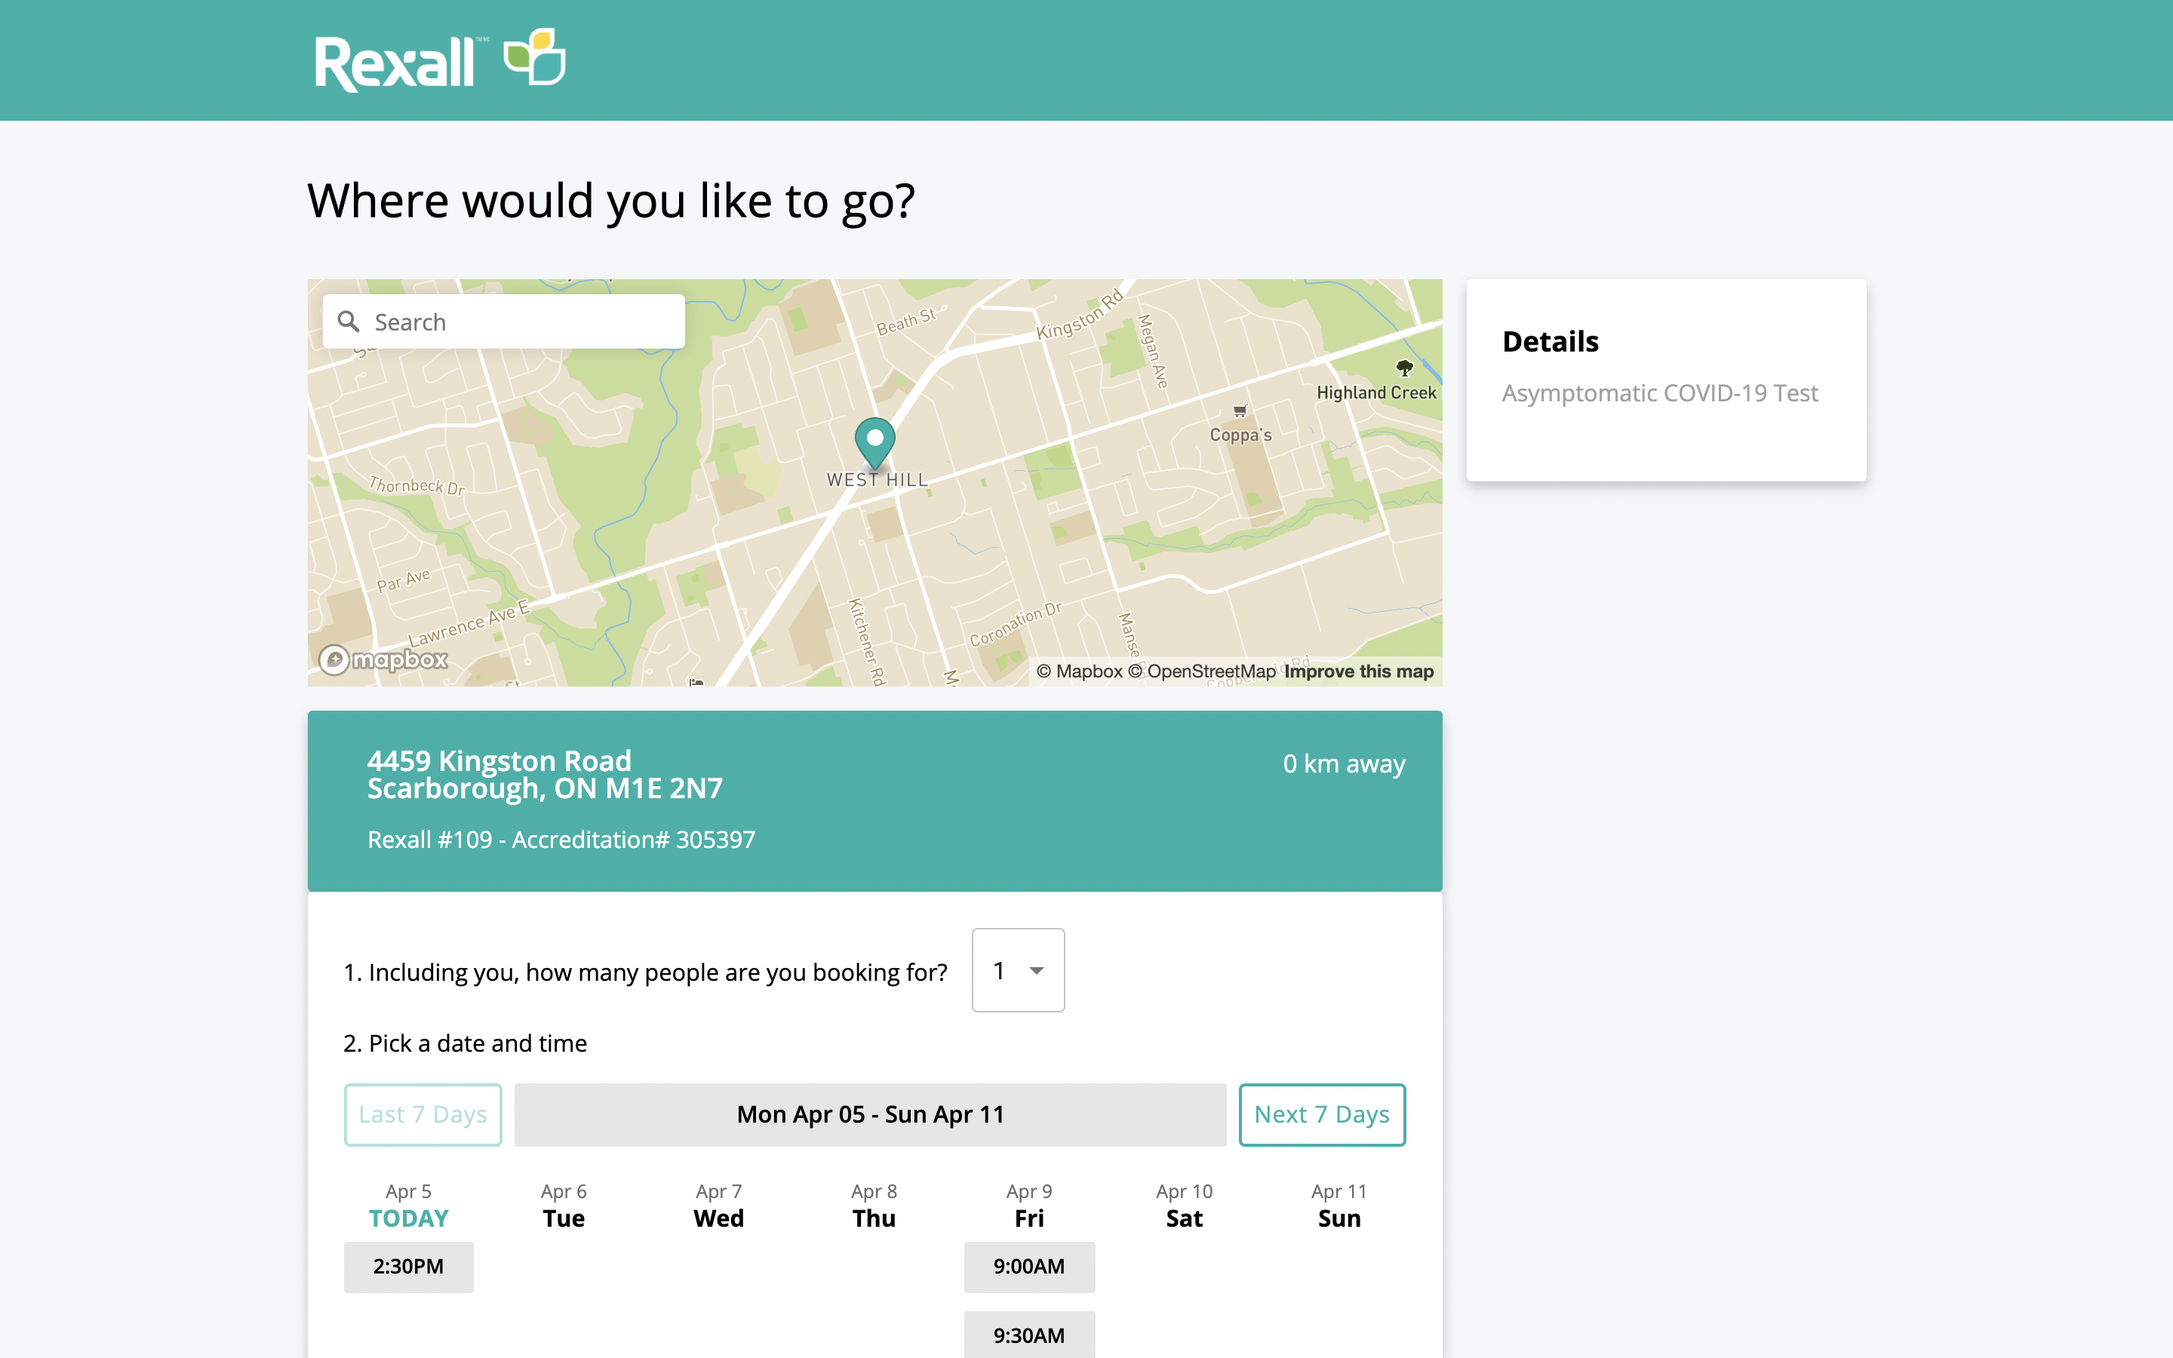Click the Rexall logo in header
The height and width of the screenshot is (1358, 2173).
coord(395,63)
